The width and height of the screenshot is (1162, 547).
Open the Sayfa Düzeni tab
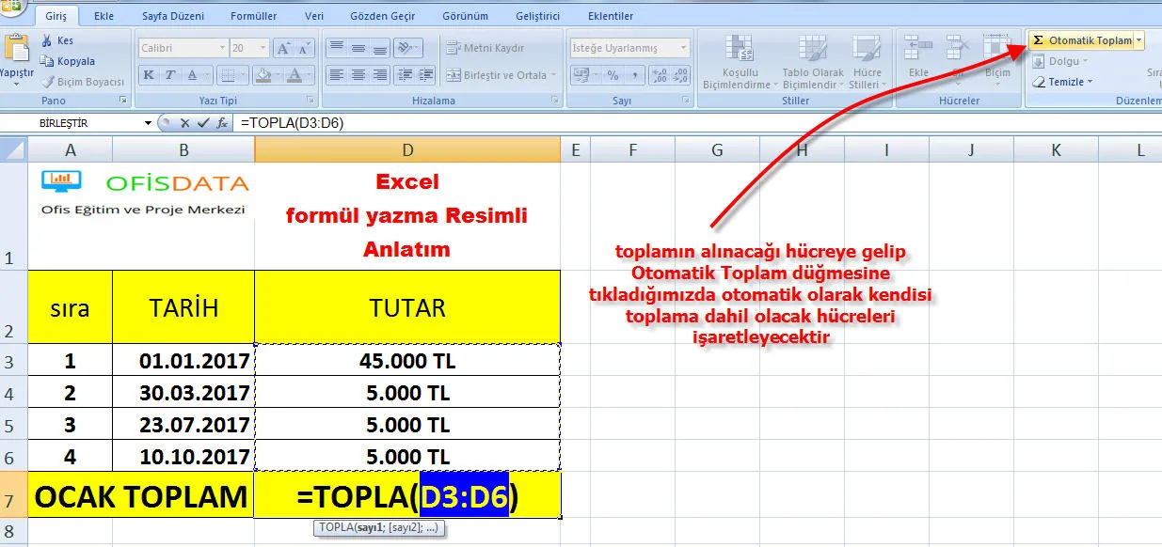171,16
